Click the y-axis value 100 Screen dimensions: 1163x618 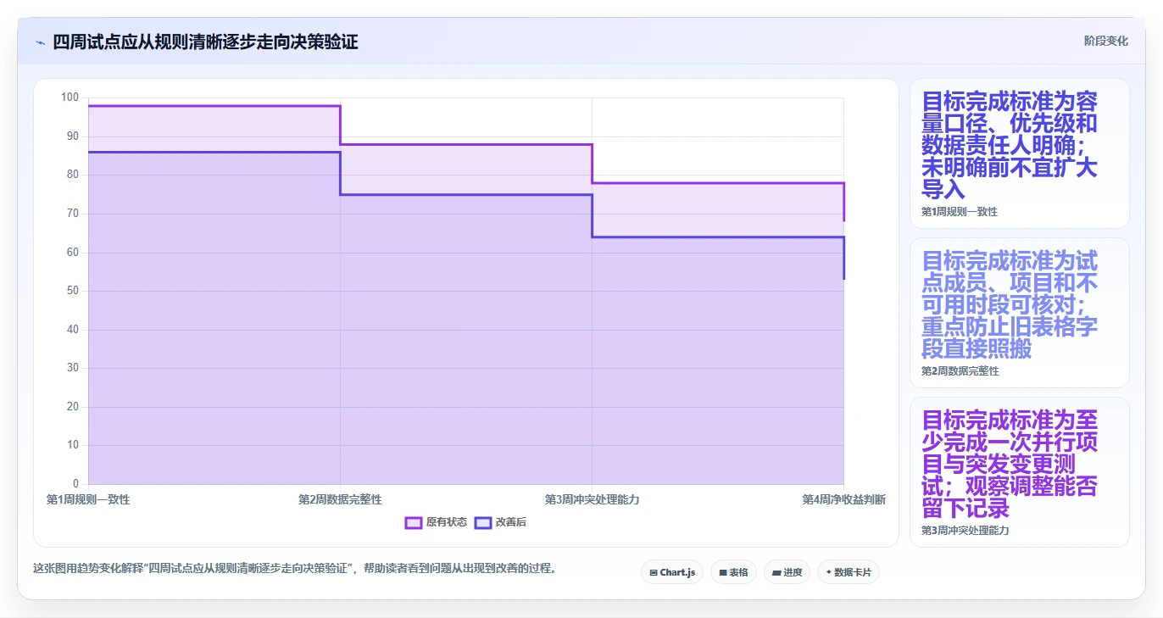coord(70,97)
